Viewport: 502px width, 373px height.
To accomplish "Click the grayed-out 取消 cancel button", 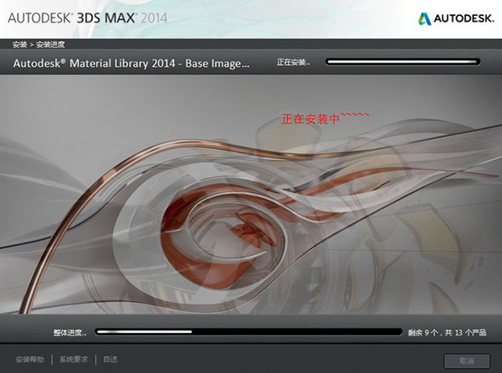I will (x=467, y=360).
